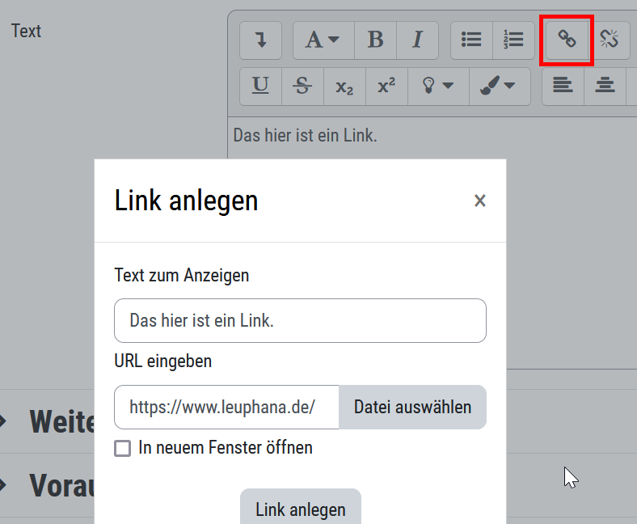This screenshot has width=637, height=524.
Task: Open the lightbulb font color dropdown
Action: [x=437, y=86]
